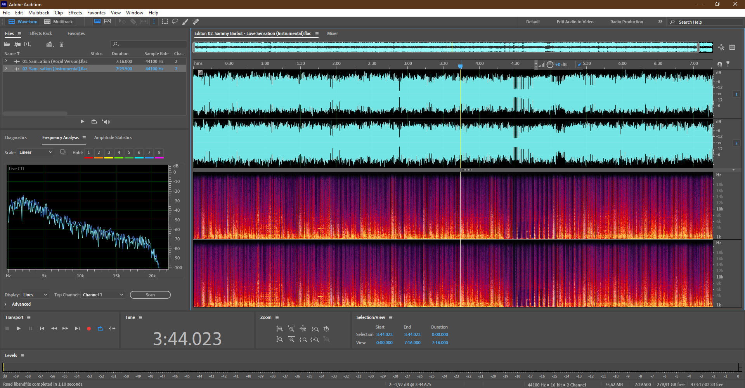Click the Files panel preview Play button
The width and height of the screenshot is (745, 388).
82,122
